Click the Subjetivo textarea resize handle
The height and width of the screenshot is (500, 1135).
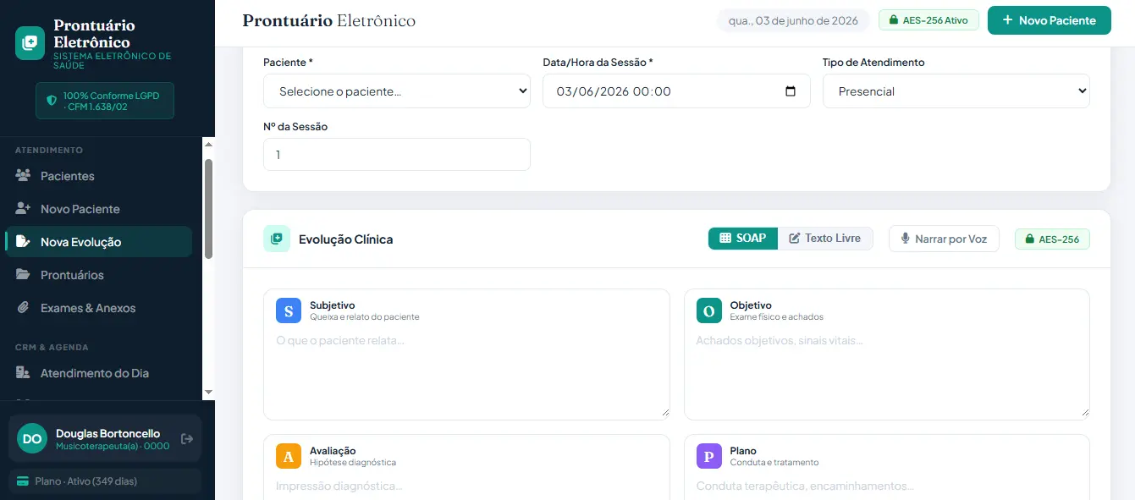tap(664, 412)
